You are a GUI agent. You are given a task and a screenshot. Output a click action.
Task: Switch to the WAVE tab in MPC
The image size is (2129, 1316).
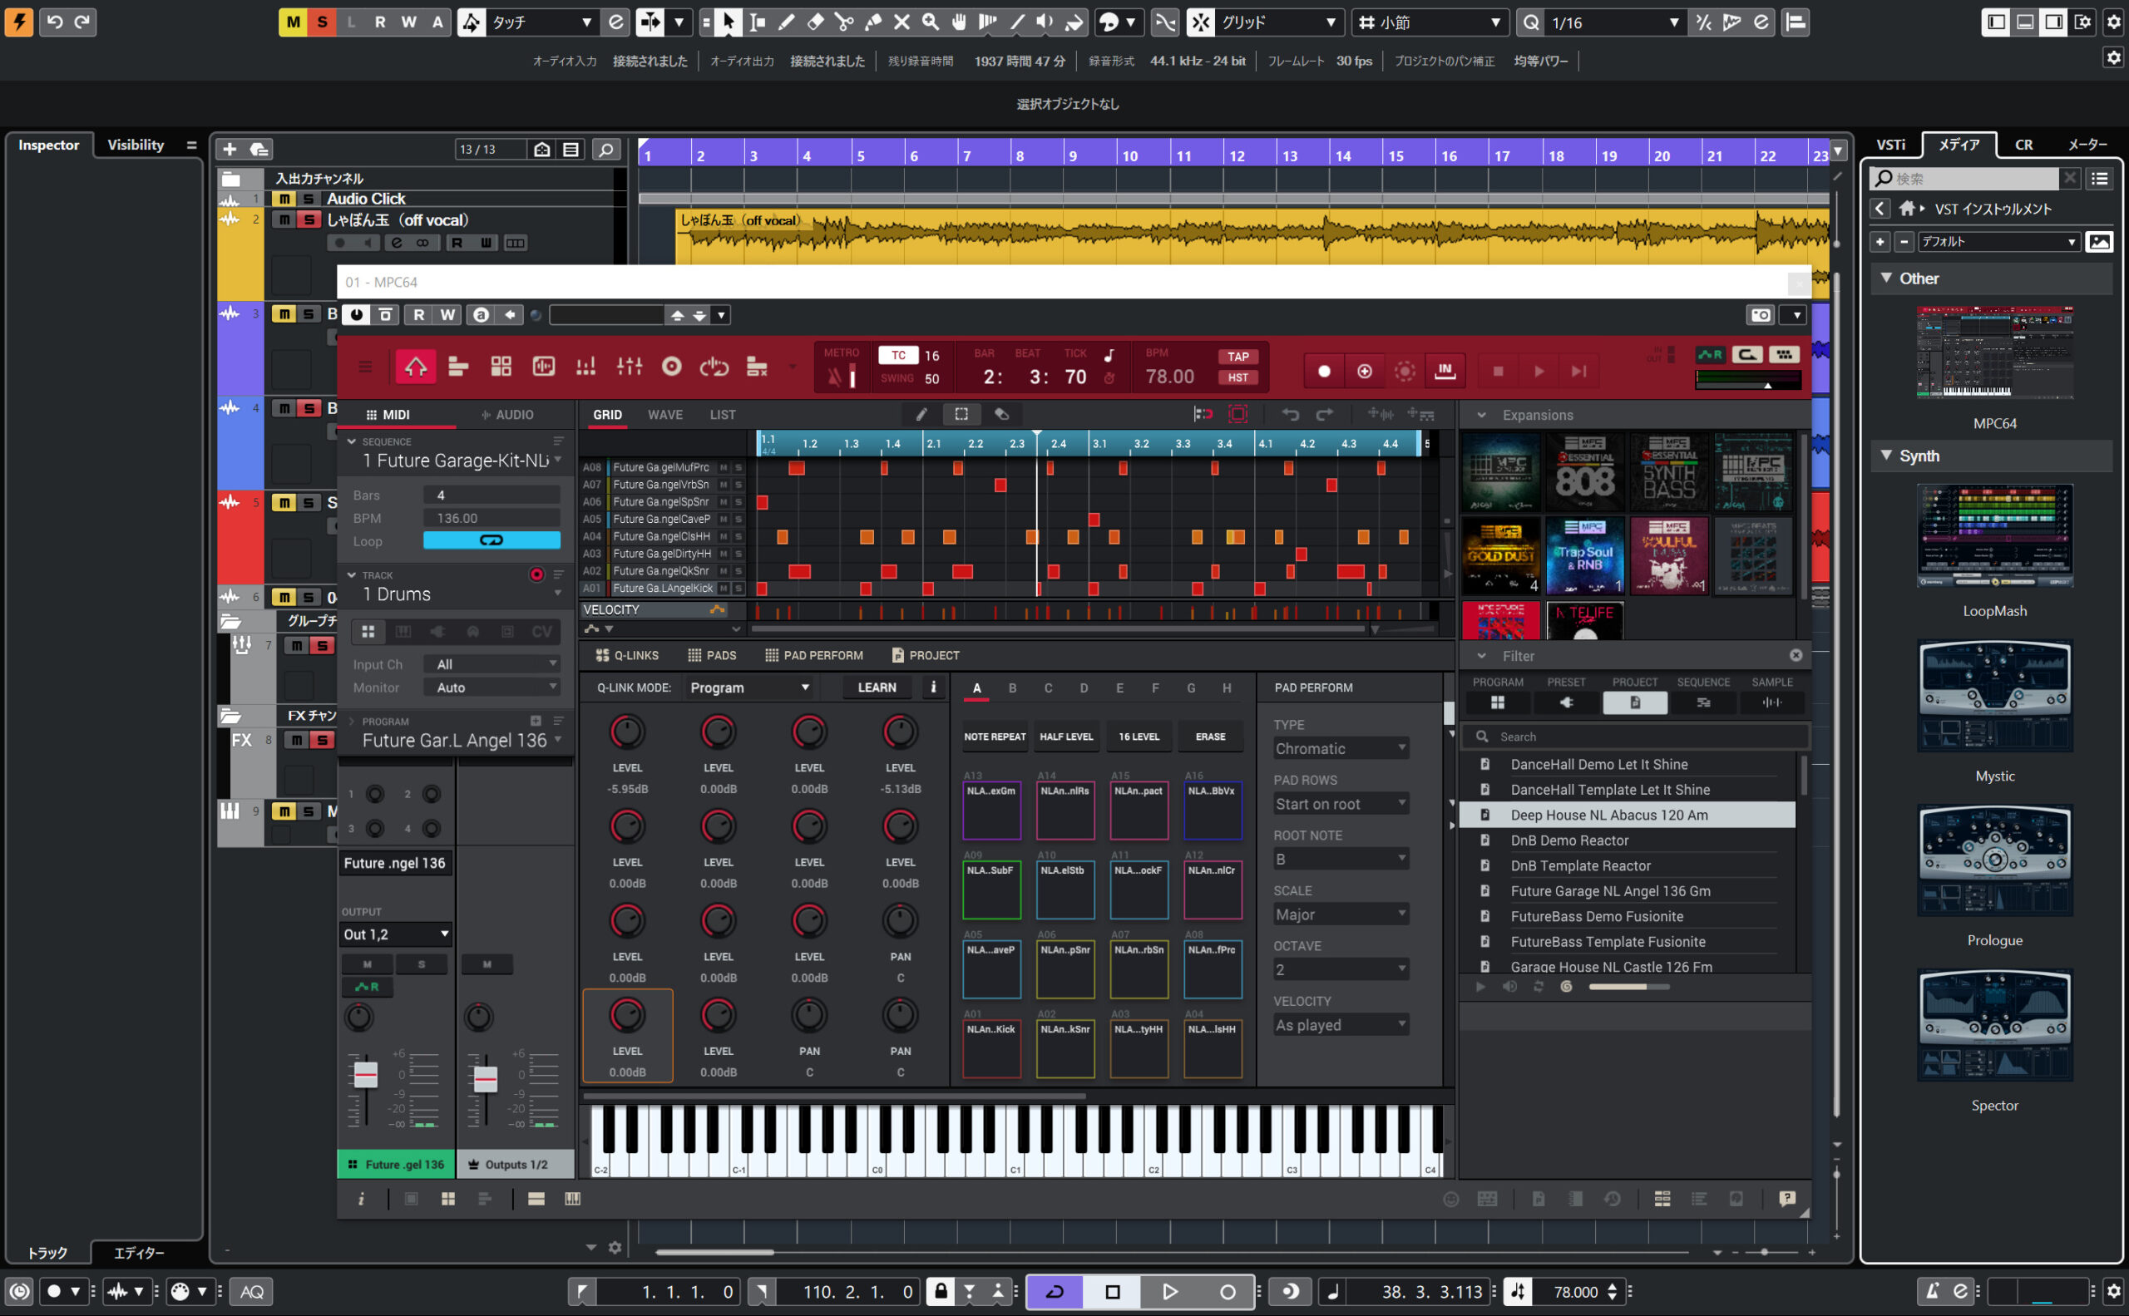click(664, 414)
